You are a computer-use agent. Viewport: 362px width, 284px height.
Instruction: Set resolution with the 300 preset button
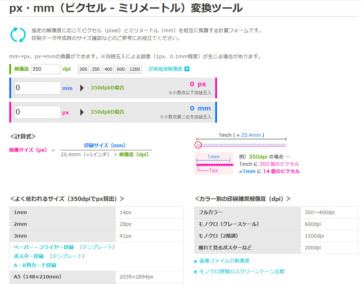point(83,69)
